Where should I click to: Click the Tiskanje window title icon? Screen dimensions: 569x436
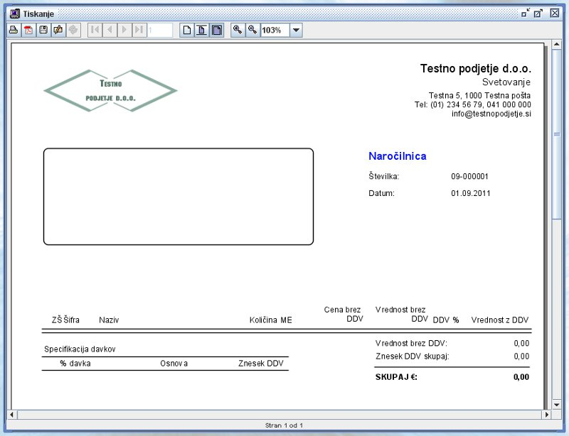coord(14,13)
